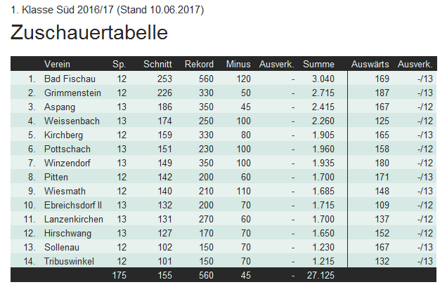Click the Weissenbach team name
This screenshot has width=447, height=287.
[x=72, y=121]
